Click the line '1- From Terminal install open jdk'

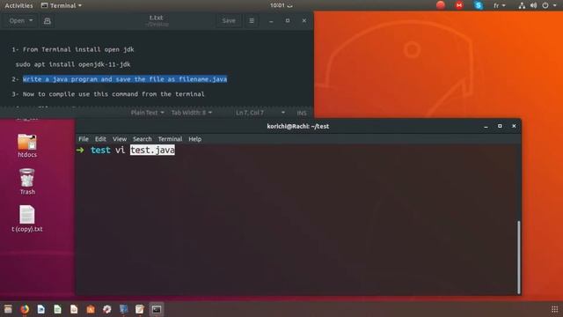click(x=73, y=49)
